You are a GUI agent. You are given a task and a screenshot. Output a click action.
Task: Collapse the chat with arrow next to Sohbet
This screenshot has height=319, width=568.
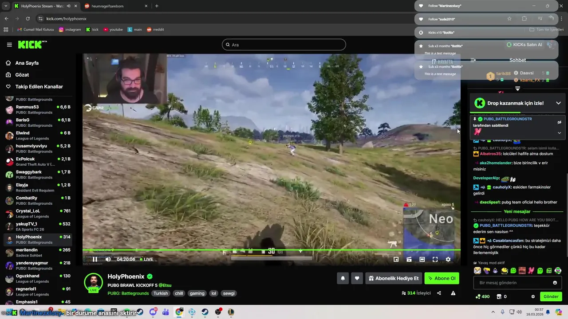473,60
